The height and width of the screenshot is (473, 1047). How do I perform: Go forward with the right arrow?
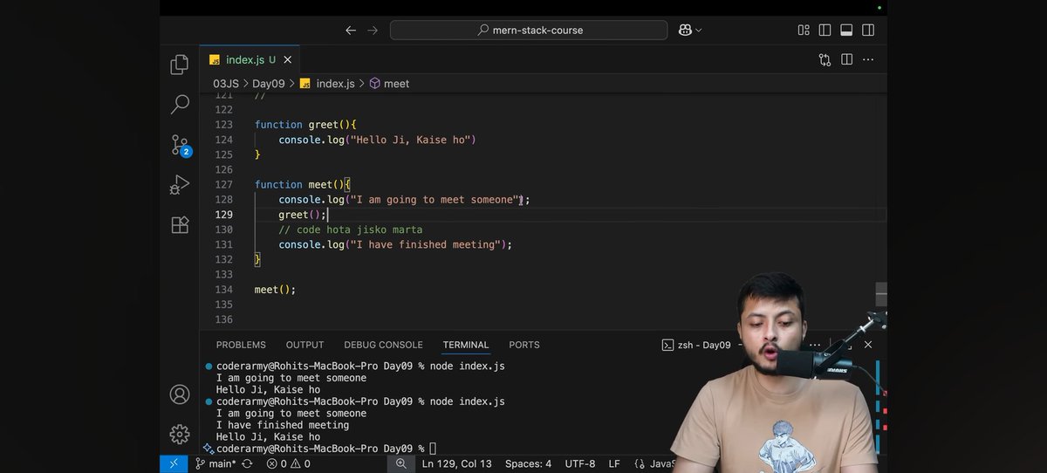[373, 30]
